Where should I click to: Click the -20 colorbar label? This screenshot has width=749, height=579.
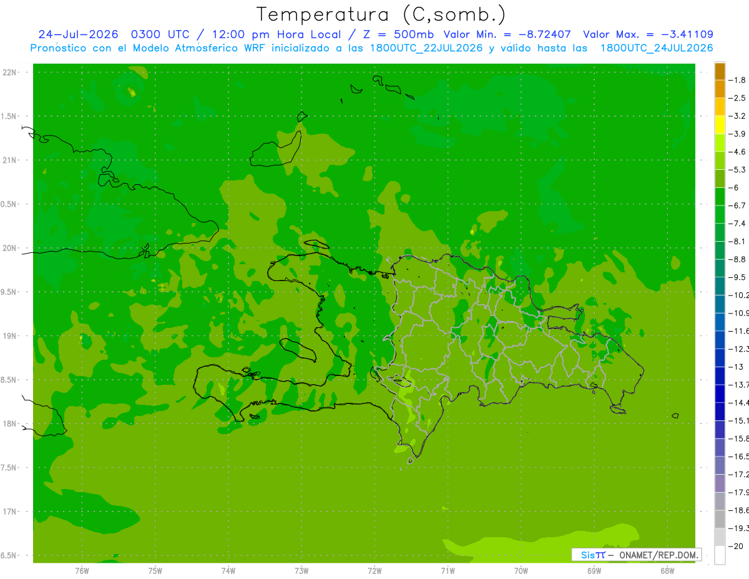tap(735, 546)
